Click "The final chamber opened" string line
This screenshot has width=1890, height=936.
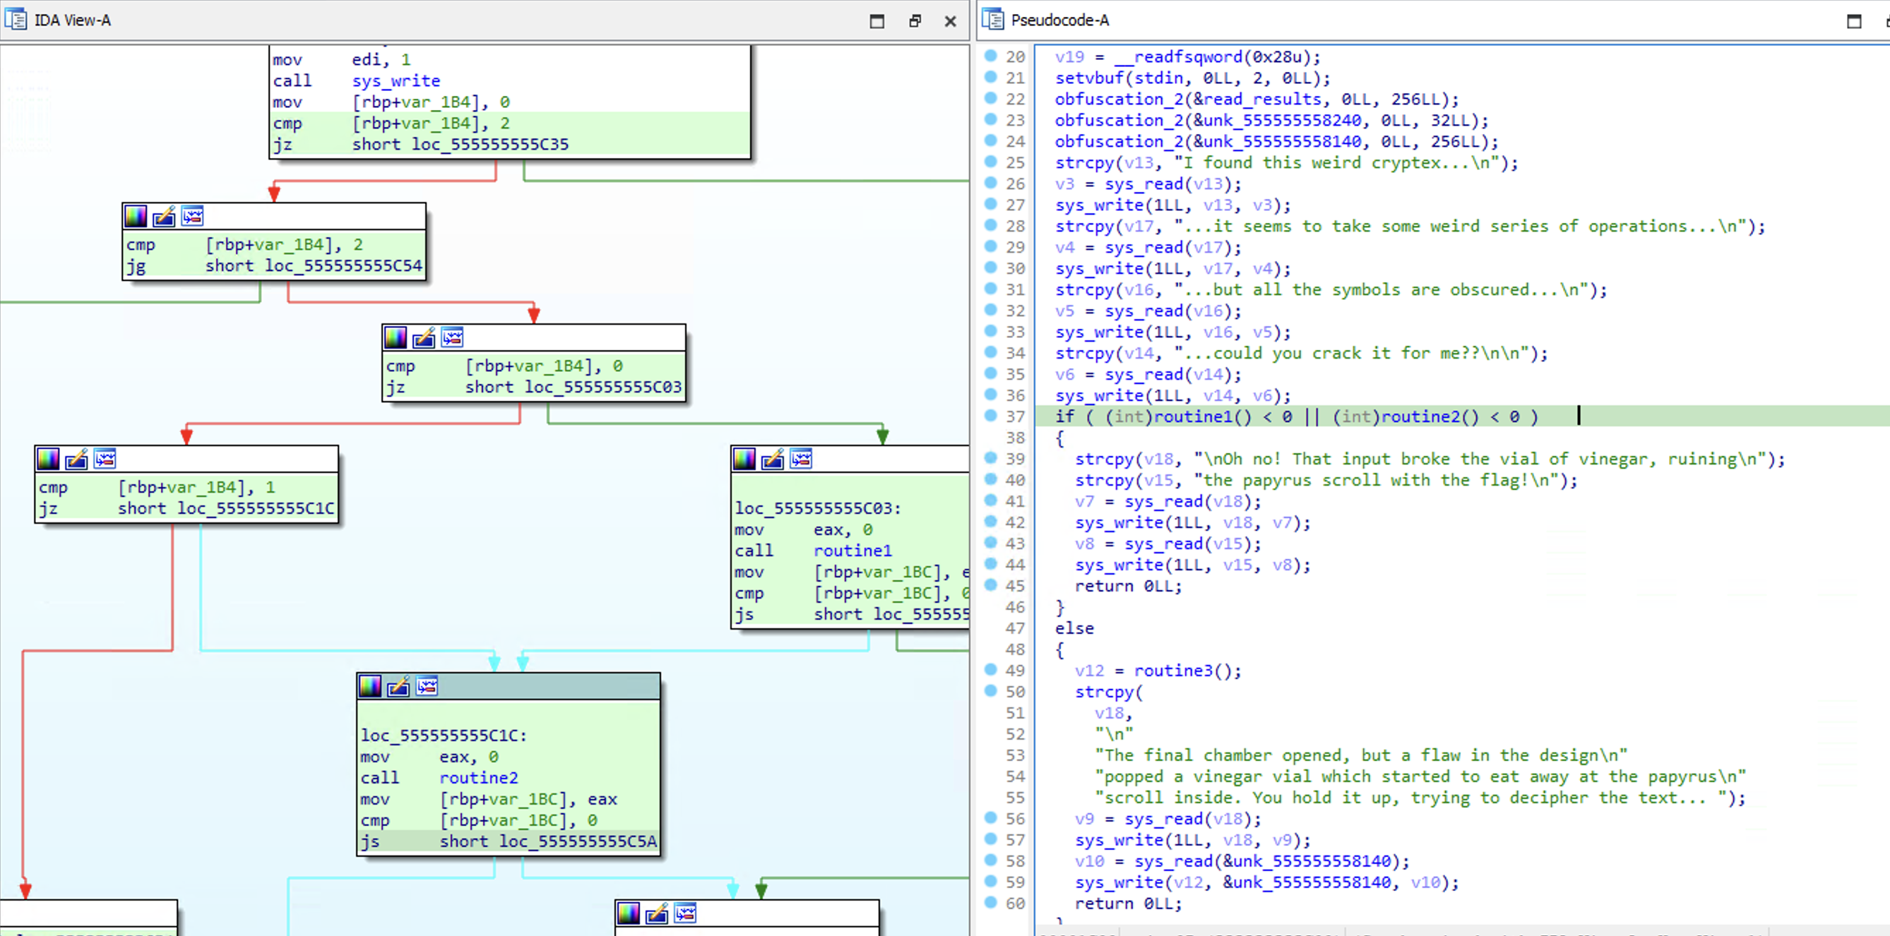pos(1362,755)
